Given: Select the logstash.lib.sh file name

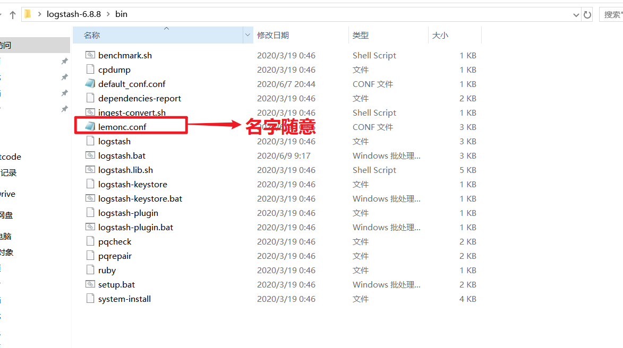Looking at the screenshot, I should 125,170.
